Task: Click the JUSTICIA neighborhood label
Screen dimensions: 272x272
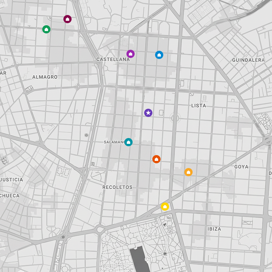Action: [12, 180]
